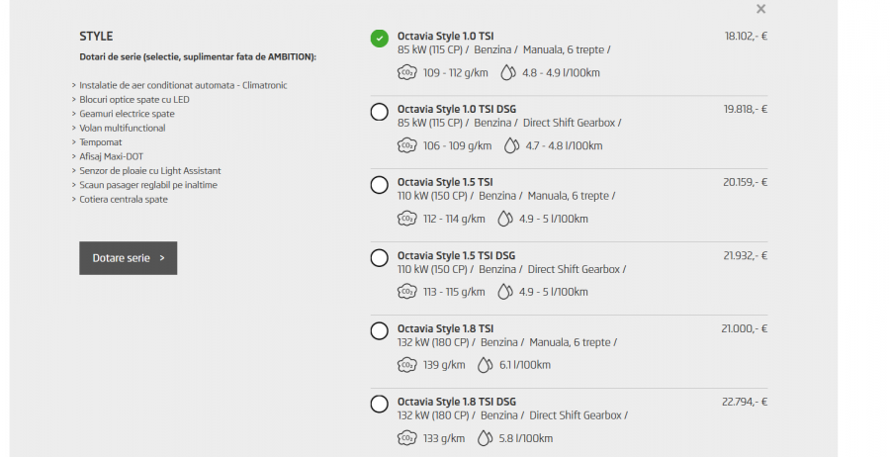This screenshot has width=890, height=457.
Task: Select Octavia Style 1.5 TSI radio button
Action: 379,185
